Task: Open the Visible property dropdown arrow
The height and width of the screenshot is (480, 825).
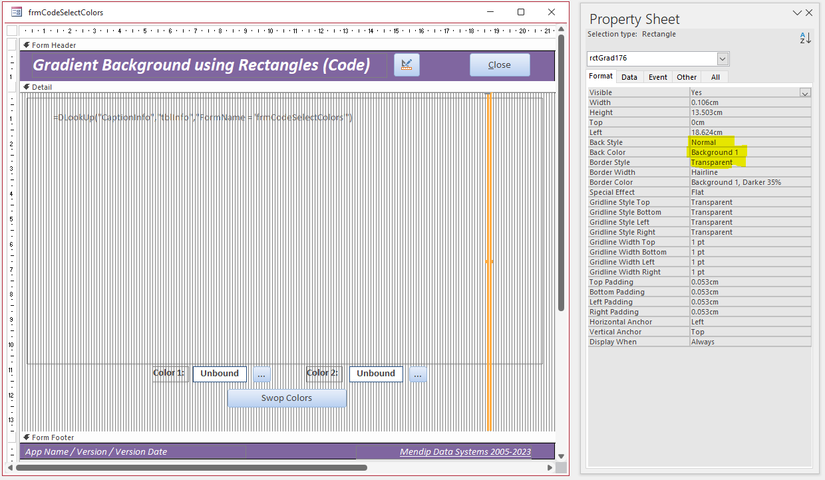Action: pyautogui.click(x=805, y=92)
